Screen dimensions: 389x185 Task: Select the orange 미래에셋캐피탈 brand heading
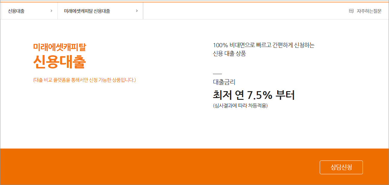click(x=59, y=47)
